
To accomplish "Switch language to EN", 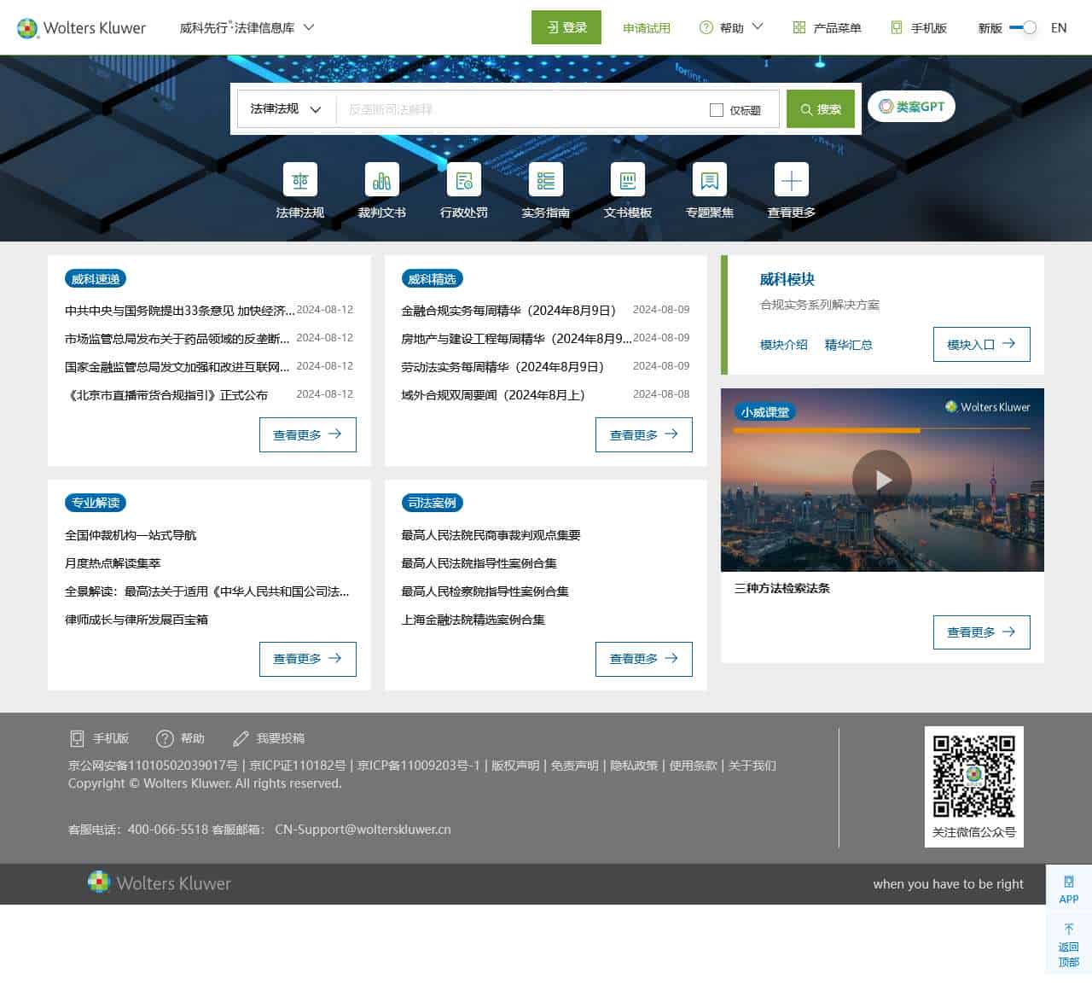I will [1059, 27].
